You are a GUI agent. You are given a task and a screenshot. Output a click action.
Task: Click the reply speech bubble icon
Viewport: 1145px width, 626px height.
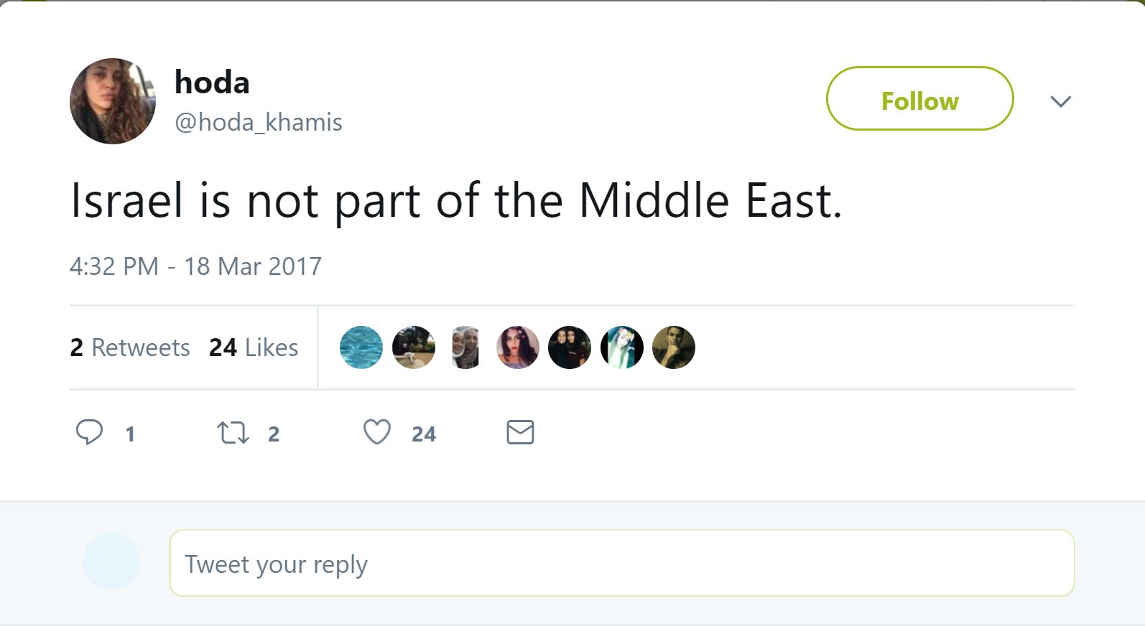90,432
